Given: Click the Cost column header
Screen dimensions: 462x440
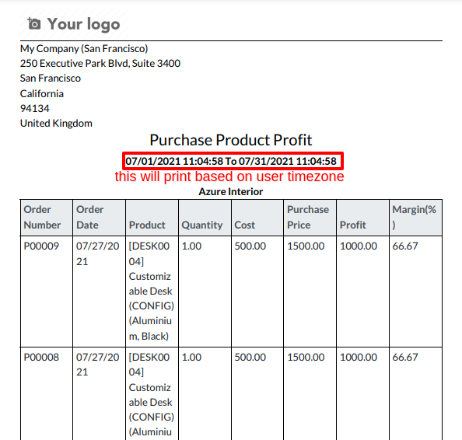Looking at the screenshot, I should 257,218.
